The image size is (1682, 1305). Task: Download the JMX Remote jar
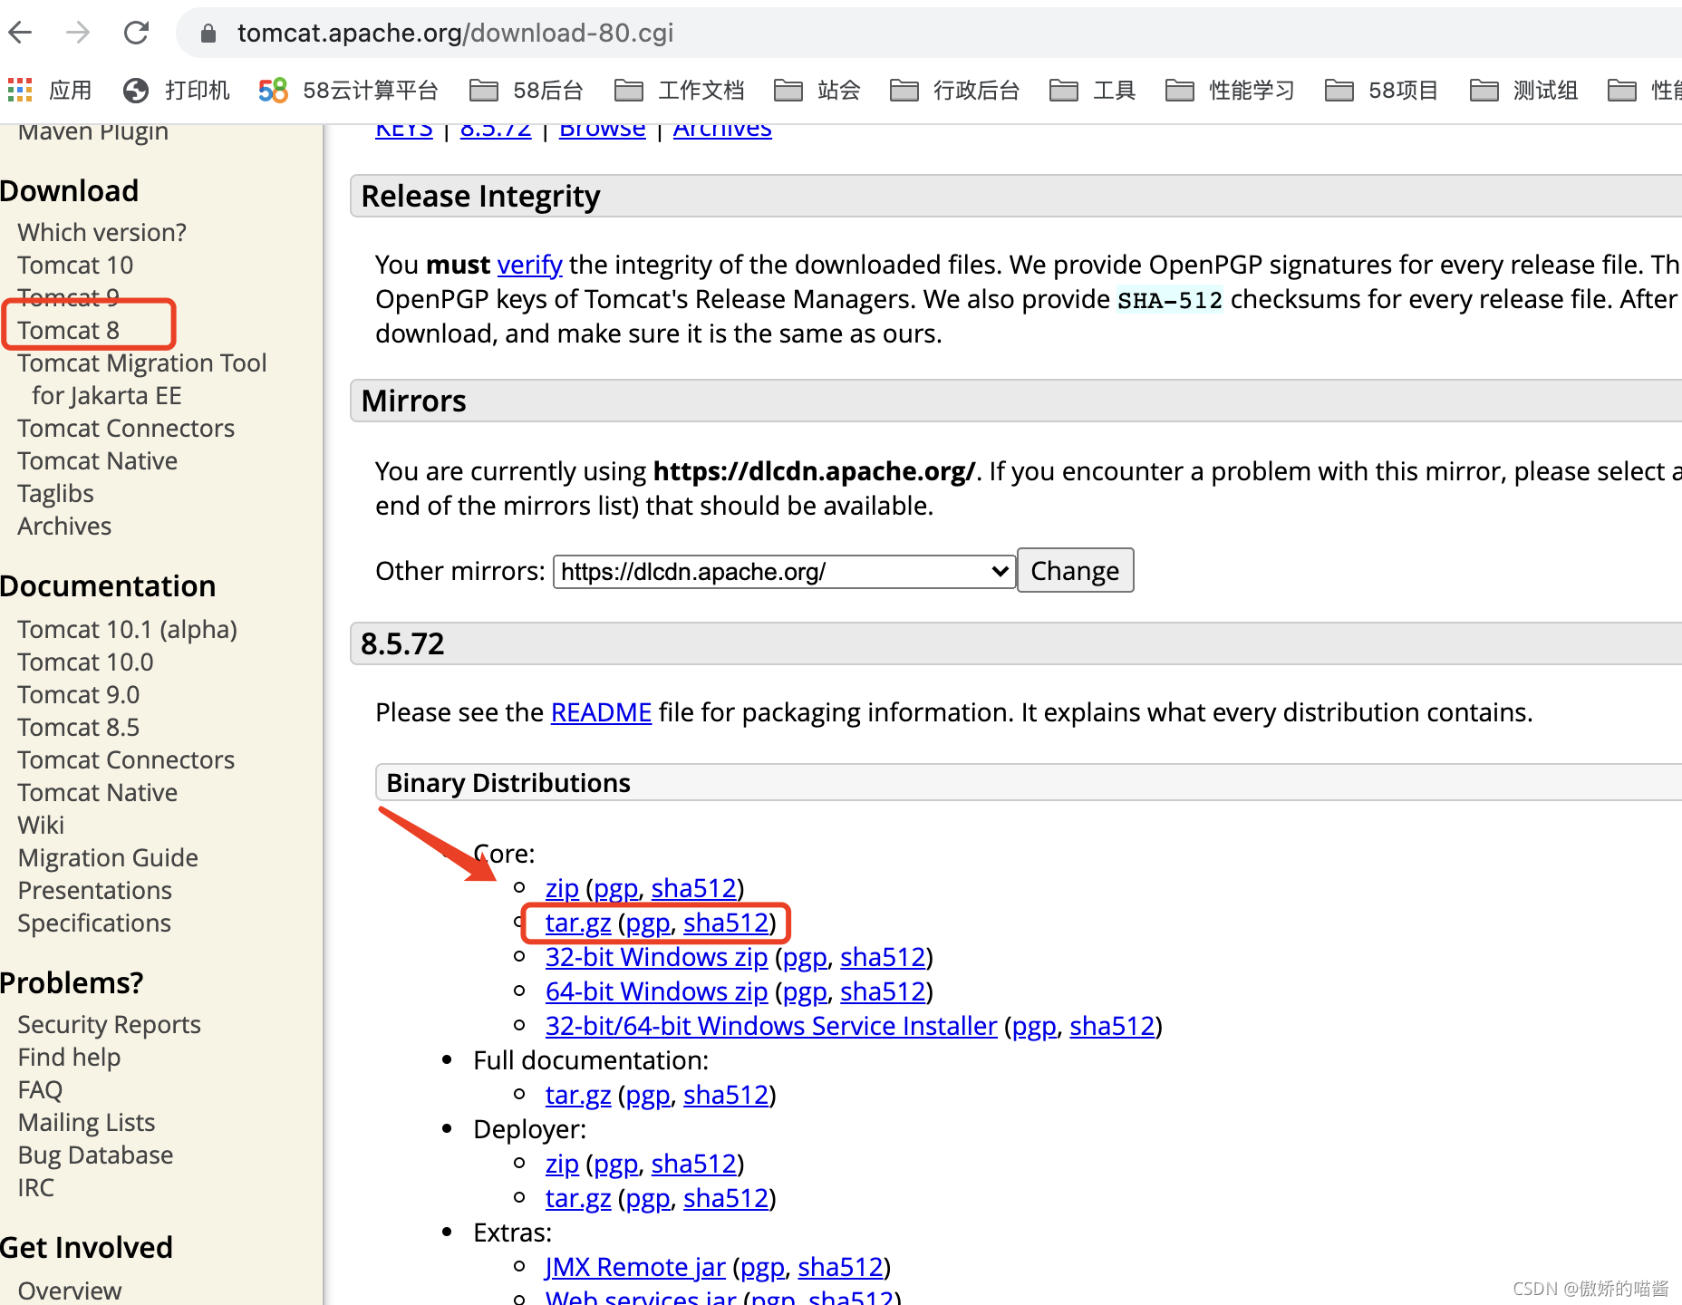pyautogui.click(x=635, y=1267)
